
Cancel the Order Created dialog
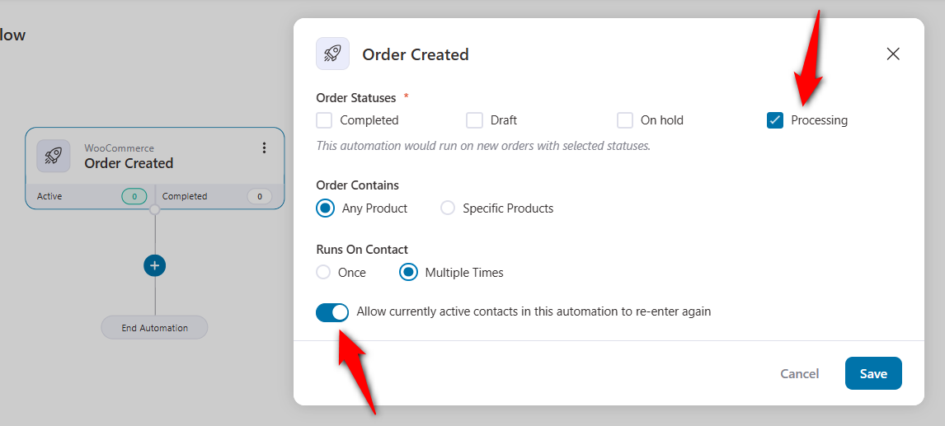800,373
